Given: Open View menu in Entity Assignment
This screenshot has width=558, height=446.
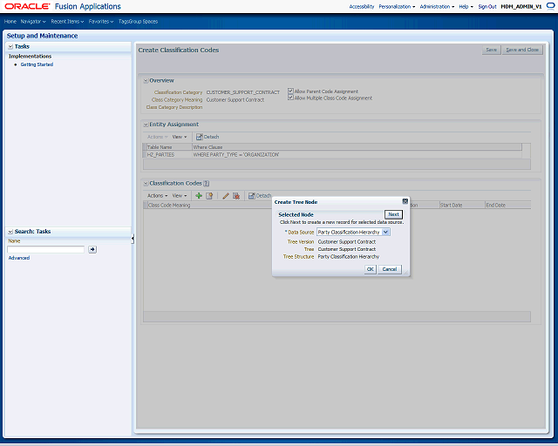Looking at the screenshot, I should click(x=180, y=137).
